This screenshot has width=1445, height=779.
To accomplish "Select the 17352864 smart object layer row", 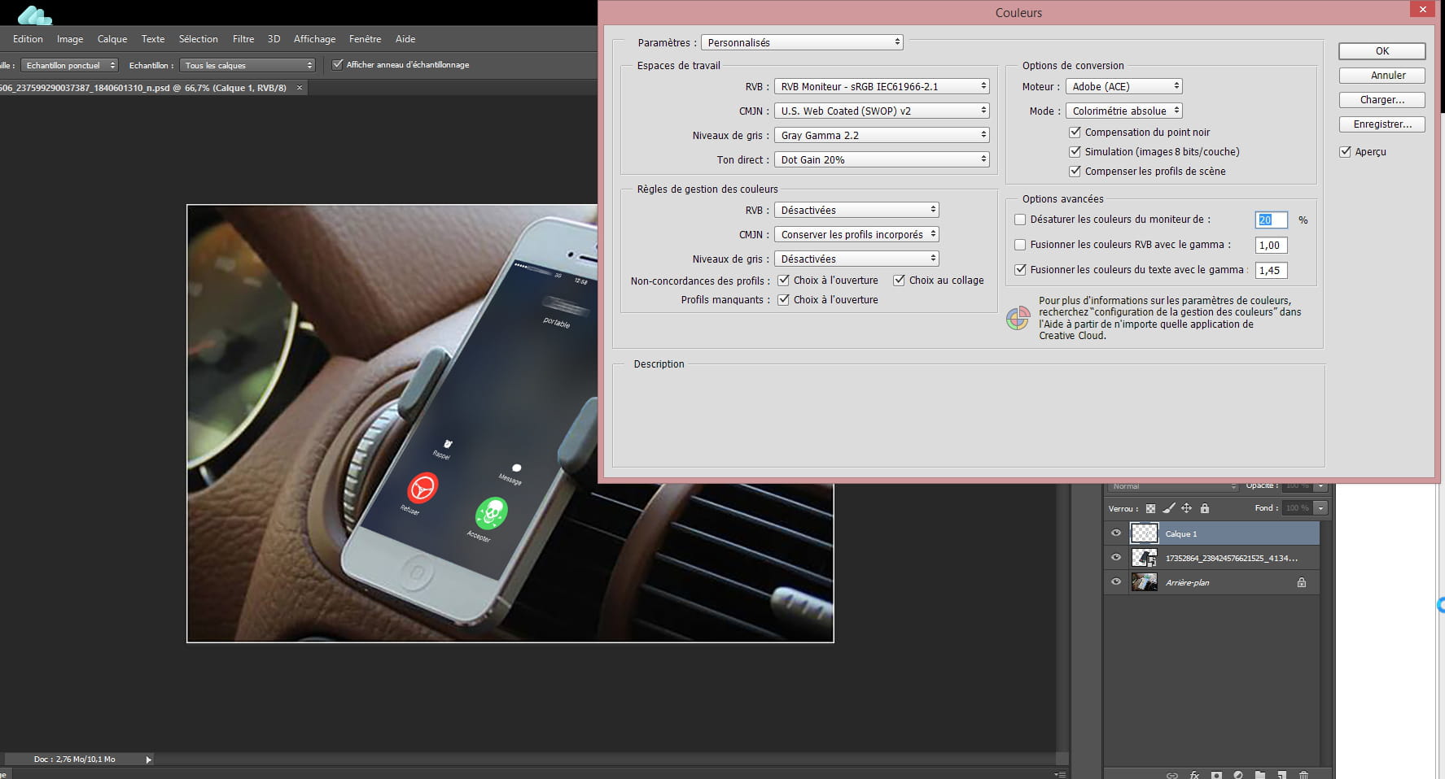I will click(1211, 558).
